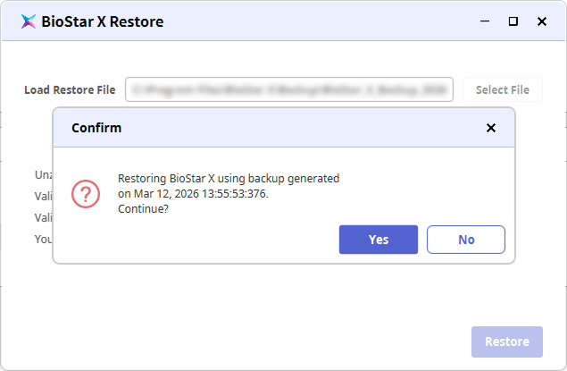Click the 'Restoring BioStar X using backup' message line

[x=229, y=179]
